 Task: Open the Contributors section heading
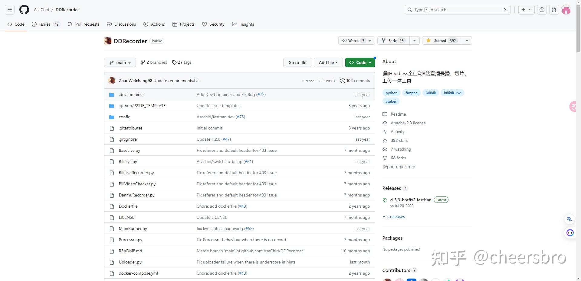396,270
